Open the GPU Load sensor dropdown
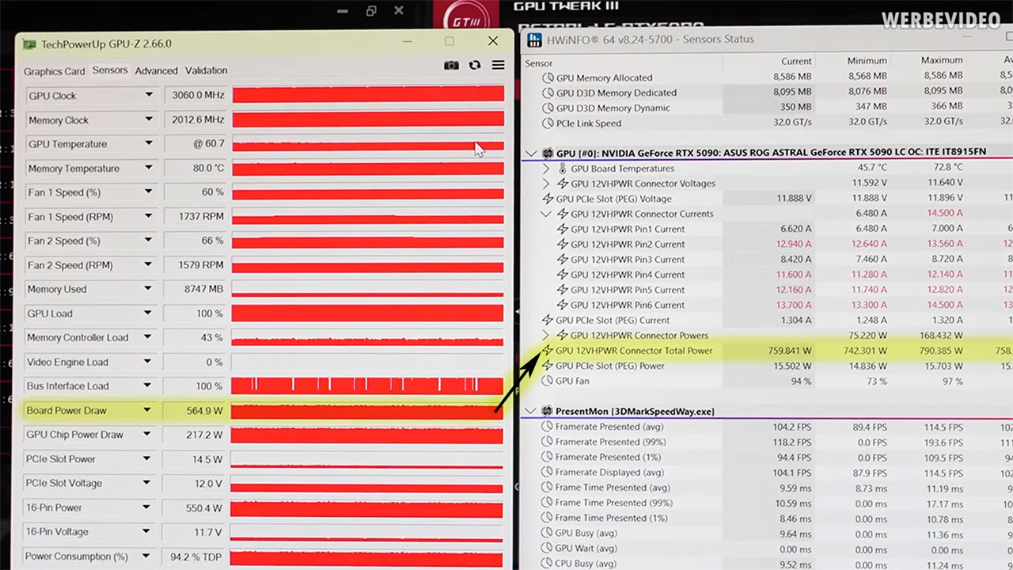 [x=148, y=313]
